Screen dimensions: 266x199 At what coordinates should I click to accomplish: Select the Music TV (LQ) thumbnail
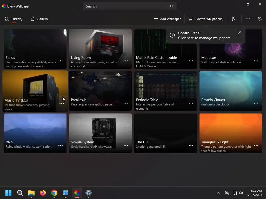(x=35, y=91)
